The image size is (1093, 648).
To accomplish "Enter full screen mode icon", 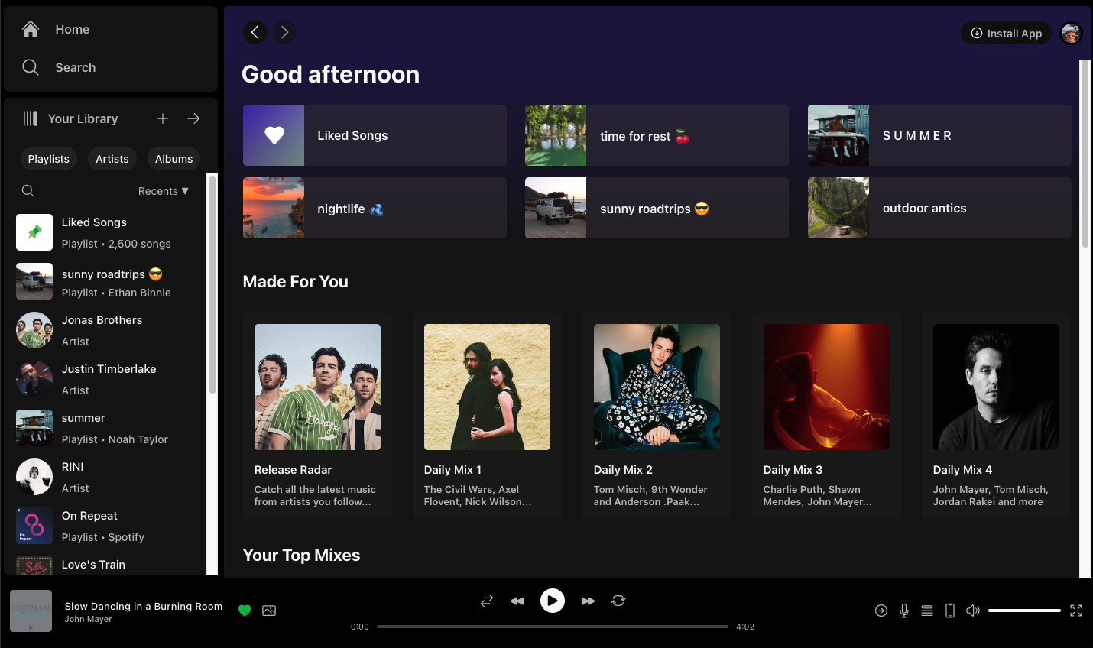I will click(1076, 611).
